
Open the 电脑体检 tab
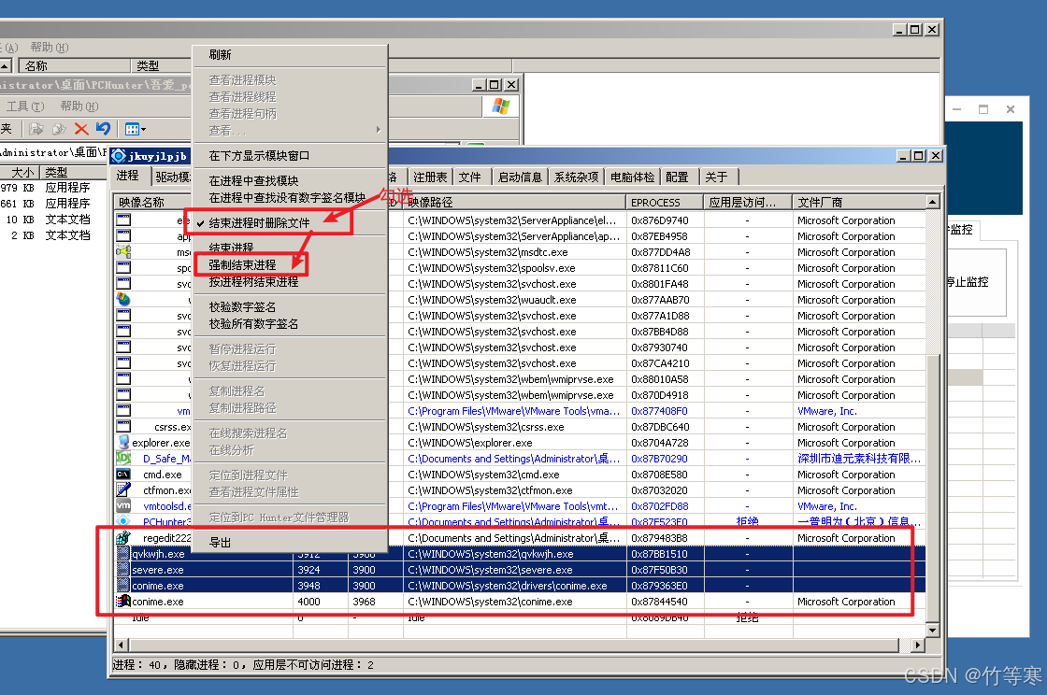[632, 177]
